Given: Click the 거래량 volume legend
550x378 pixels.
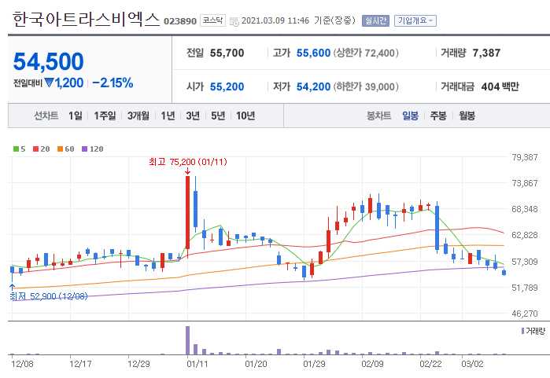Looking at the screenshot, I should [533, 331].
